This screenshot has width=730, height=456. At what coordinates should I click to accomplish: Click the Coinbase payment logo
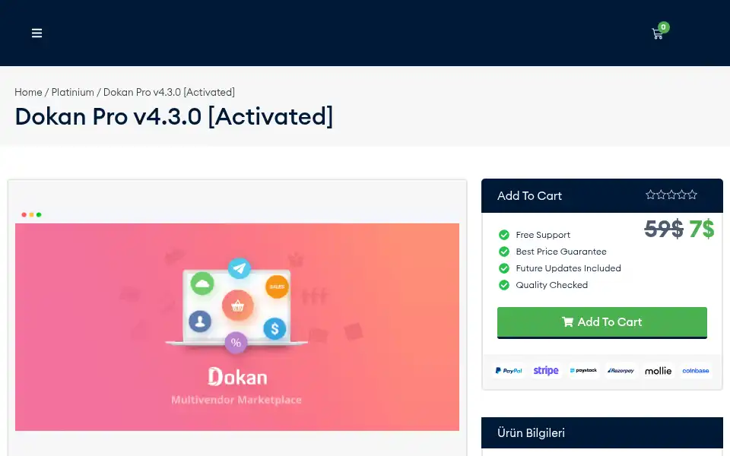coord(696,371)
